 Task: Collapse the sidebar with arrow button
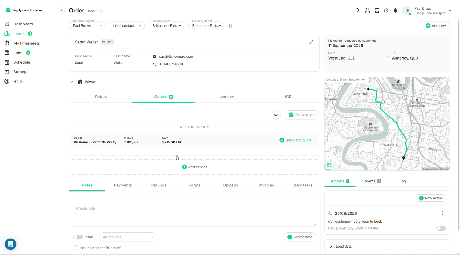[x=62, y=10]
